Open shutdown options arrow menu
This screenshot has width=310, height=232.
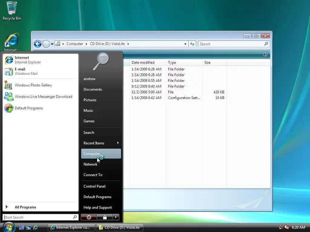[116, 217]
